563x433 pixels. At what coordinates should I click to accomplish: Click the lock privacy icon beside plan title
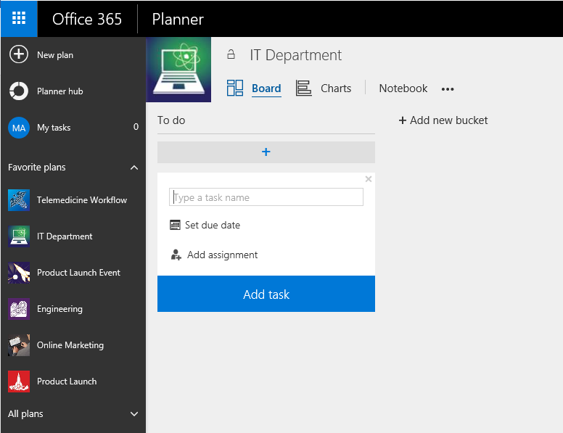pos(231,54)
